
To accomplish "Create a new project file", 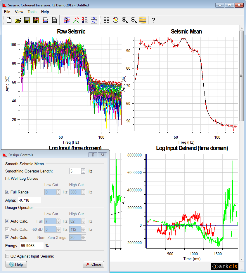I will 9,20.
